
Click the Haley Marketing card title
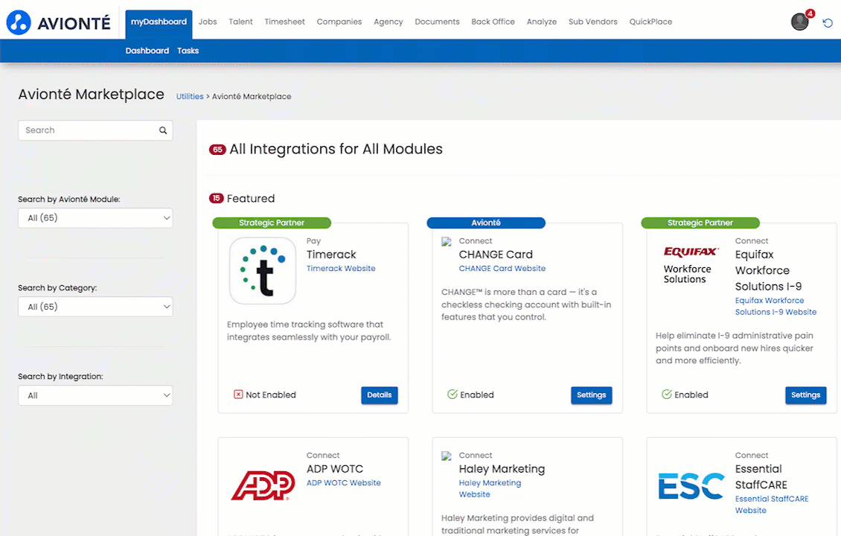pyautogui.click(x=502, y=469)
